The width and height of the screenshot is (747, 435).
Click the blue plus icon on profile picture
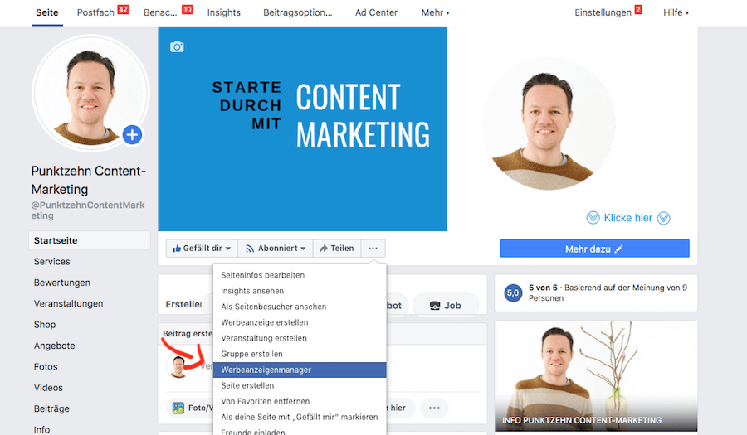(133, 135)
